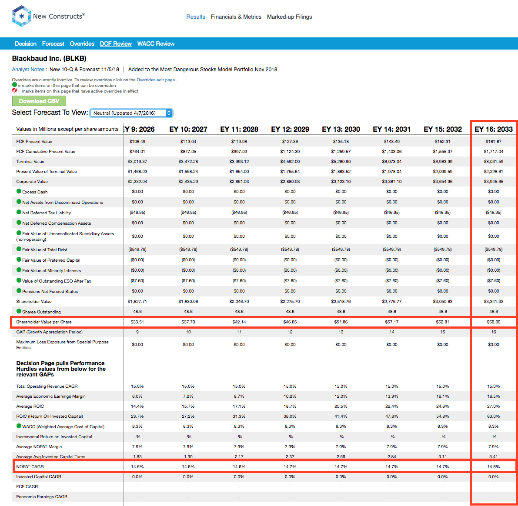The height and width of the screenshot is (506, 518).
Task: Open the Analyst Notes link
Action: [x=28, y=70]
